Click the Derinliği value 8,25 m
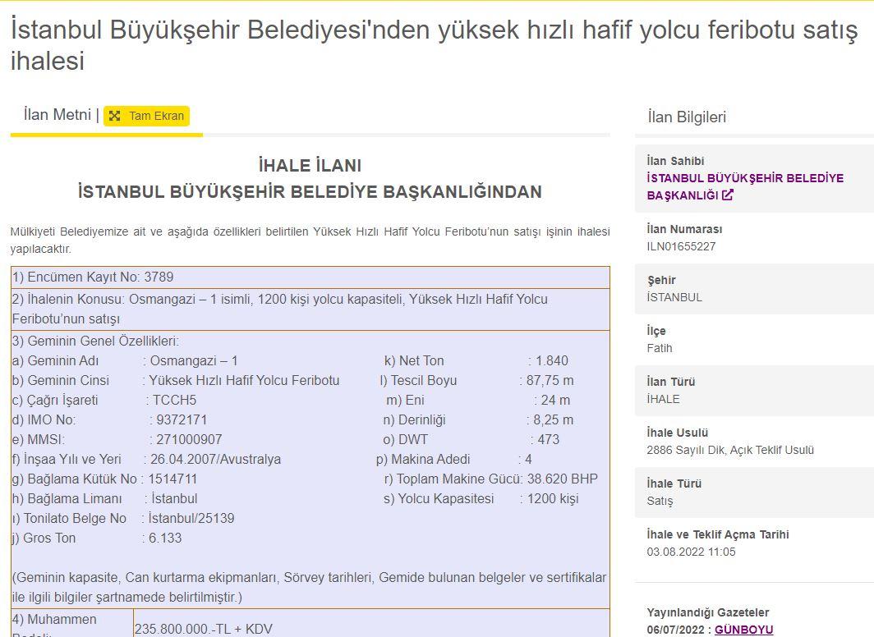This screenshot has height=637, width=874. coord(554,419)
